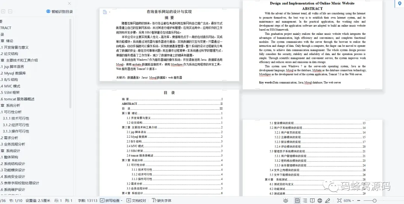Viewport: 404px width, 204px height.
Task: Select 'TRACT' abstract entry in outline
Action: (6, 28)
